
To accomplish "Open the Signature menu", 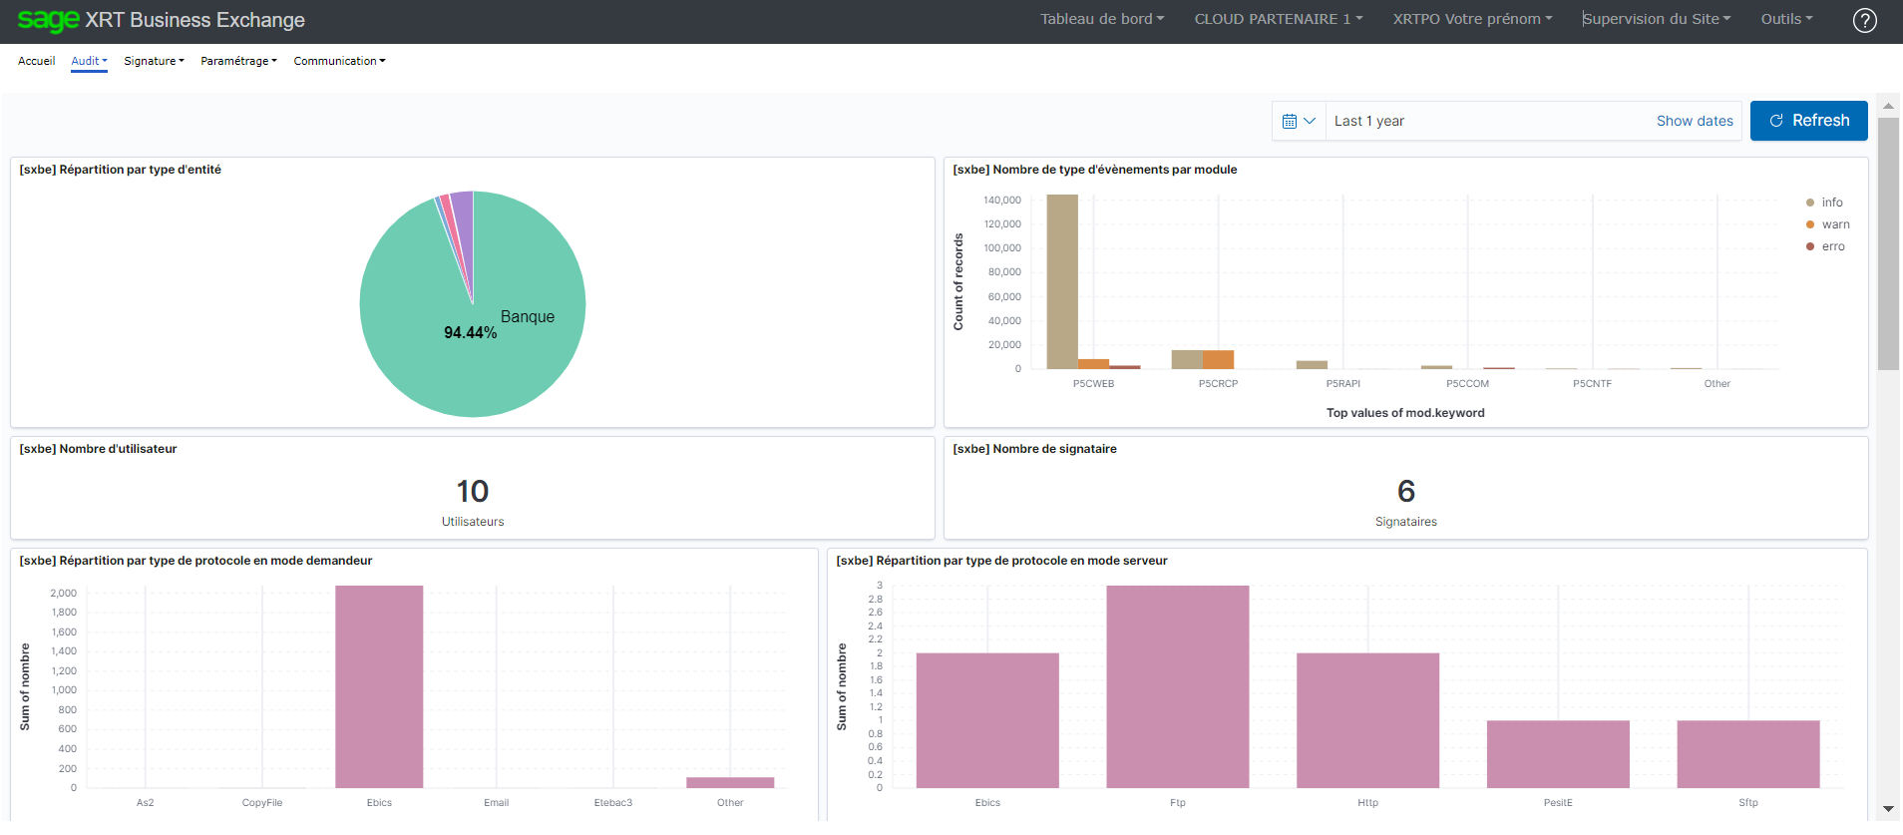I will click(154, 61).
